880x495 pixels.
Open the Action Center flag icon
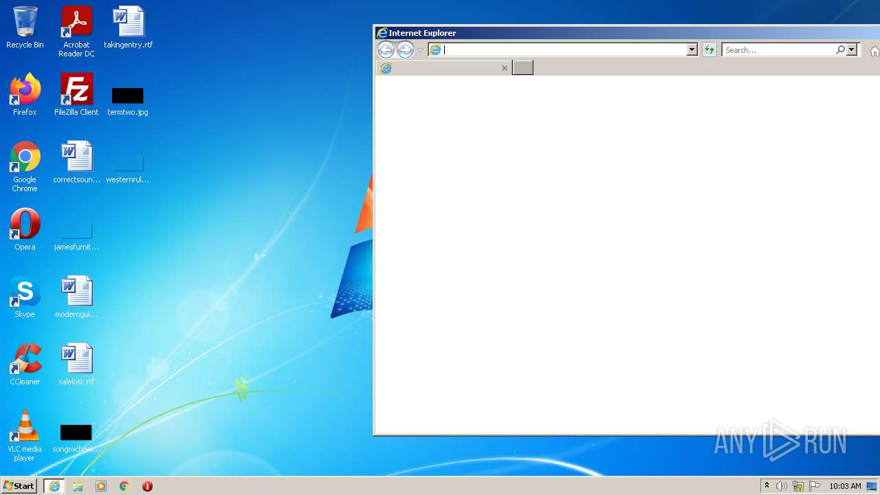click(x=815, y=486)
